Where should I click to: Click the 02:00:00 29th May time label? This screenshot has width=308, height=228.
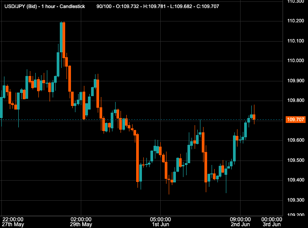(81, 222)
